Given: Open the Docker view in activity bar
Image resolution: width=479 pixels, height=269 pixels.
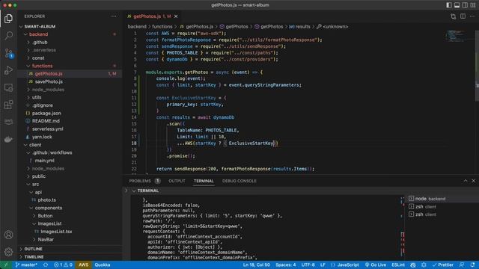Looking at the screenshot, I should (8, 139).
